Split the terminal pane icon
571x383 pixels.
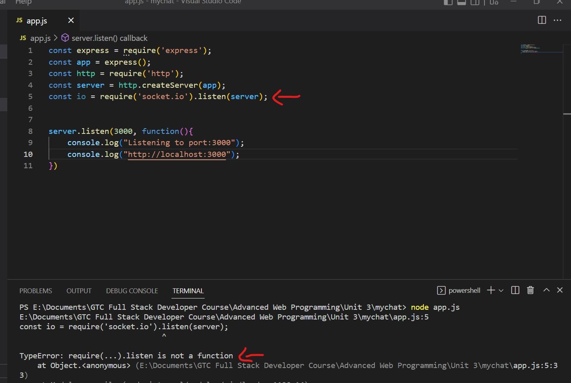click(x=515, y=290)
